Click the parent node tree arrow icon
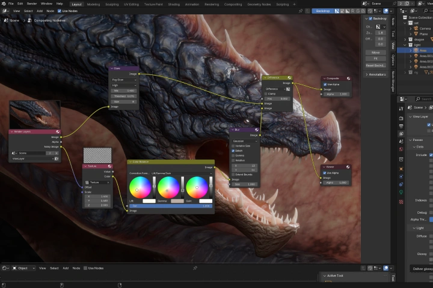 point(308,11)
